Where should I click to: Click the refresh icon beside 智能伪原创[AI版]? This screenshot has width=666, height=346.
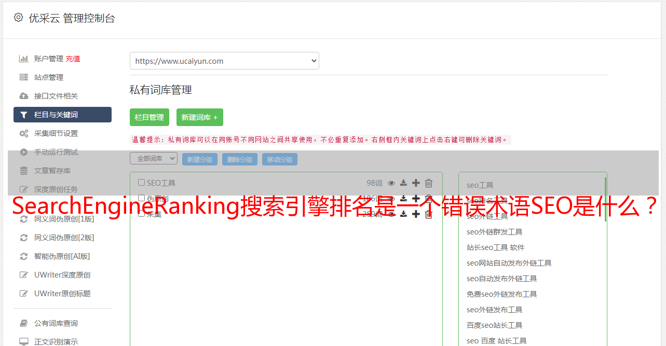24,256
